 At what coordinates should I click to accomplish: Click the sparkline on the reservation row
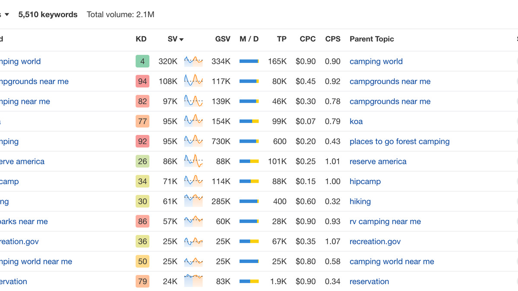pyautogui.click(x=193, y=281)
